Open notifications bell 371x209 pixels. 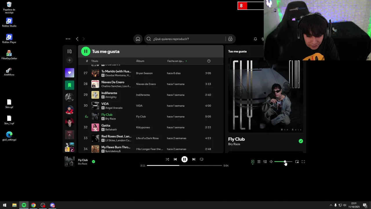[x=255, y=39]
